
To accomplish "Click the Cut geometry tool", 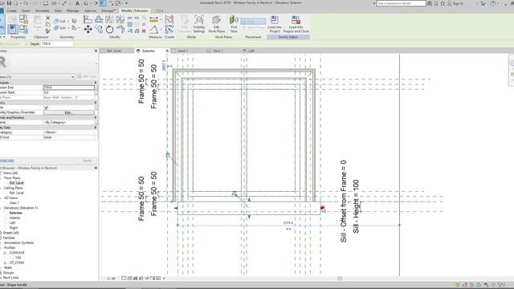I will coord(60,21).
